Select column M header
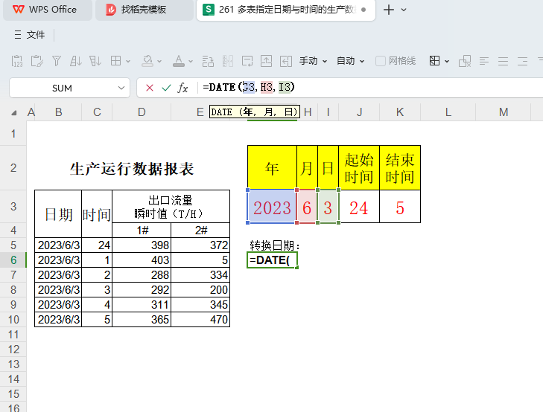543x412 pixels. [504, 112]
